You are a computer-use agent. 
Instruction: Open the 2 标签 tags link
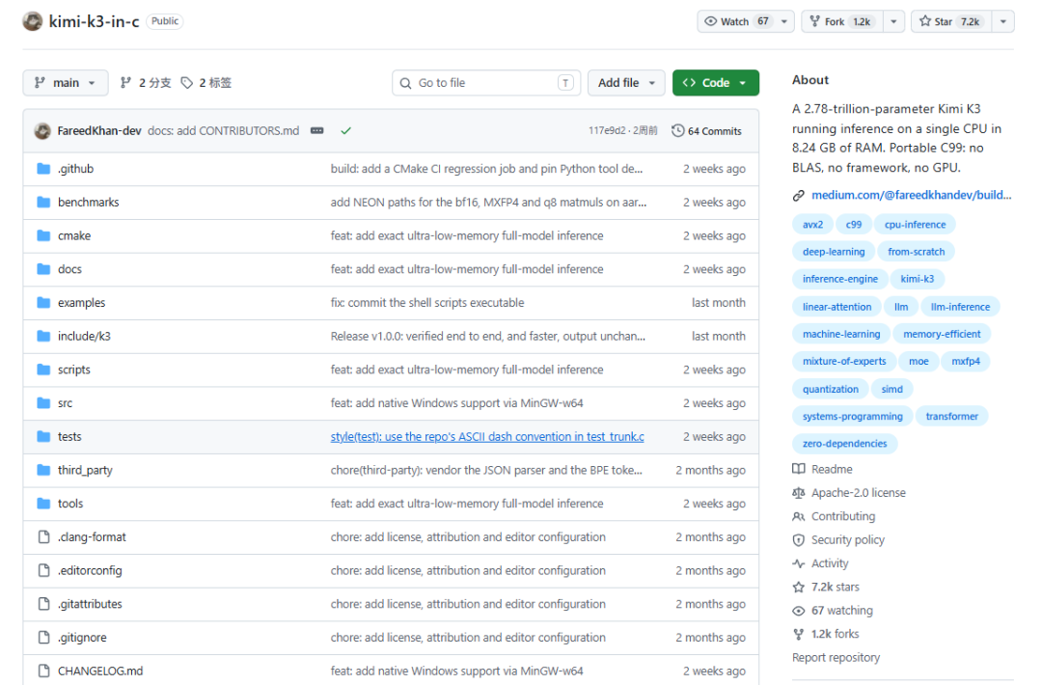pos(206,82)
